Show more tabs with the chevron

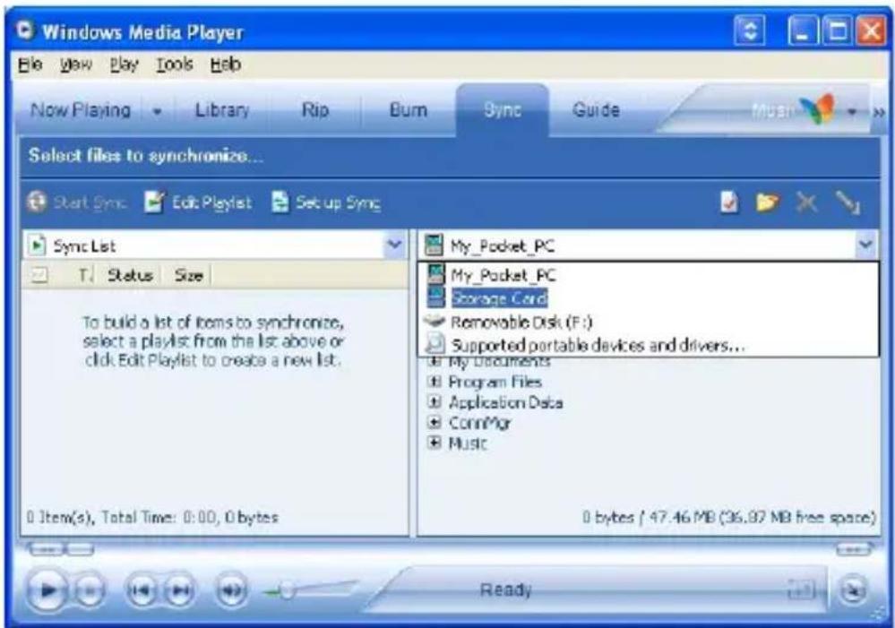point(879,113)
